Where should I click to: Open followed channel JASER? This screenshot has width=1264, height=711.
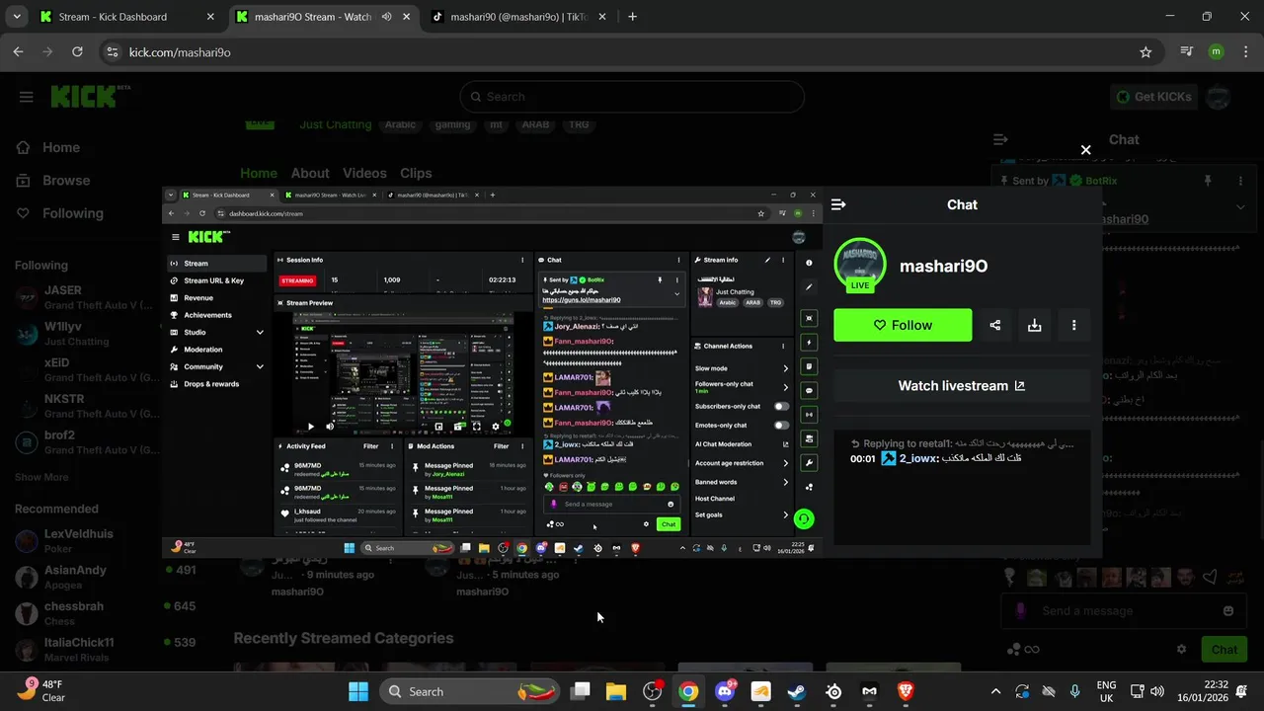(x=87, y=297)
